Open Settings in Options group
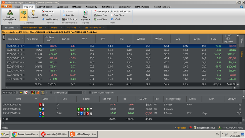This screenshot has height=138, width=245. 47,15
